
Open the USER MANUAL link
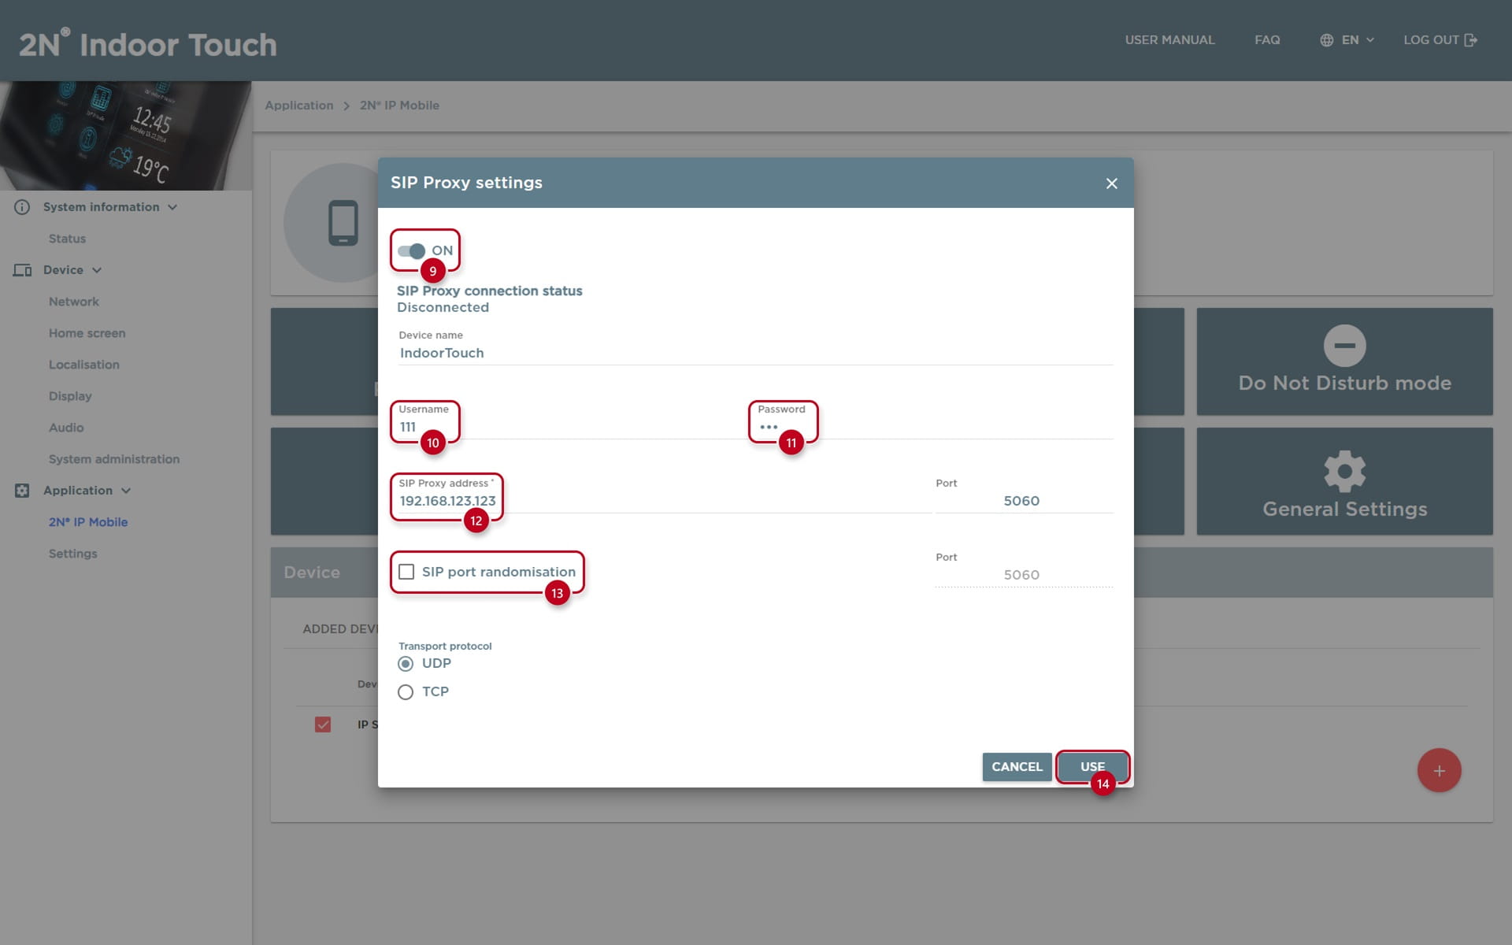click(x=1169, y=40)
